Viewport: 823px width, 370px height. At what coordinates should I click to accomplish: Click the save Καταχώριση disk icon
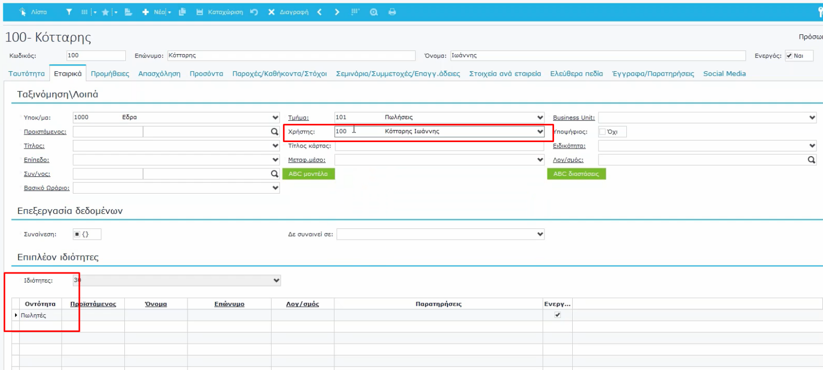pyautogui.click(x=200, y=12)
